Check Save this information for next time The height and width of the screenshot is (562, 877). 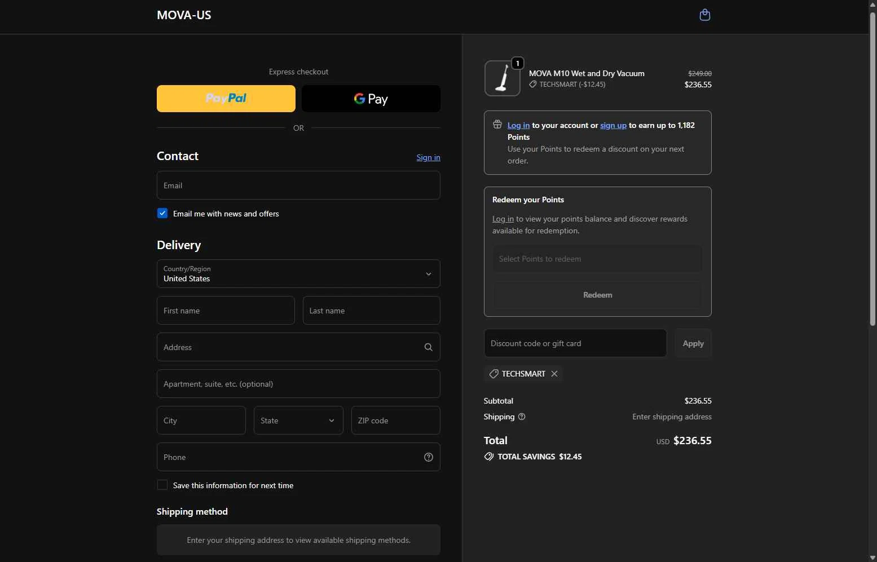162,485
